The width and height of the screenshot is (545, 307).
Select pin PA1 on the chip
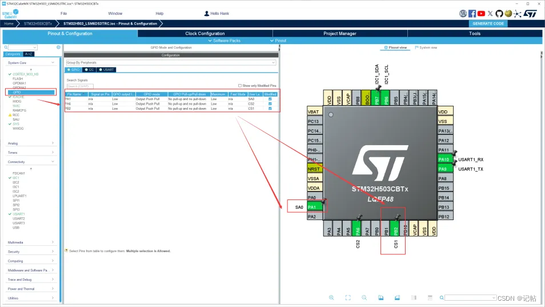click(x=315, y=207)
